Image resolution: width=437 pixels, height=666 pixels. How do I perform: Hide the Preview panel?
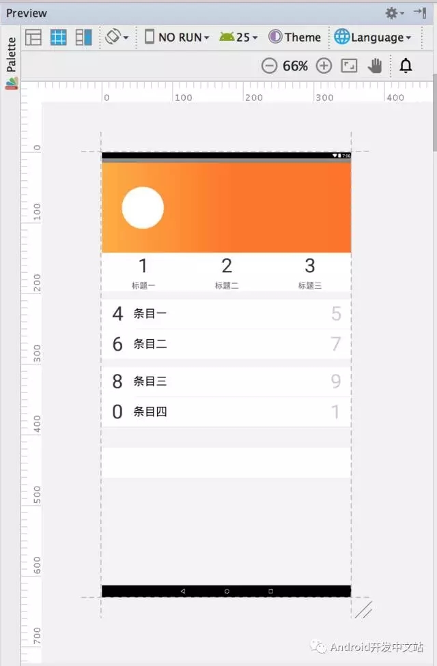pos(420,13)
